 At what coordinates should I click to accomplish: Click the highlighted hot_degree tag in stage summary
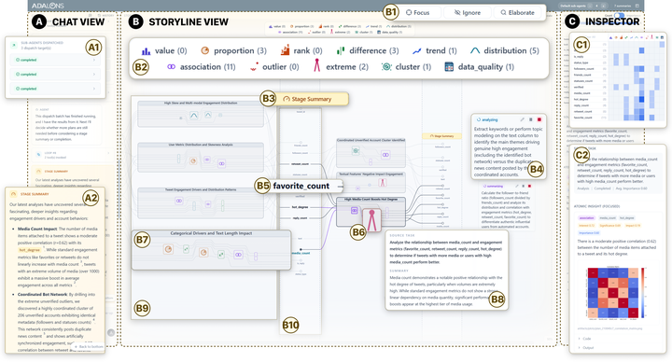pos(30,250)
